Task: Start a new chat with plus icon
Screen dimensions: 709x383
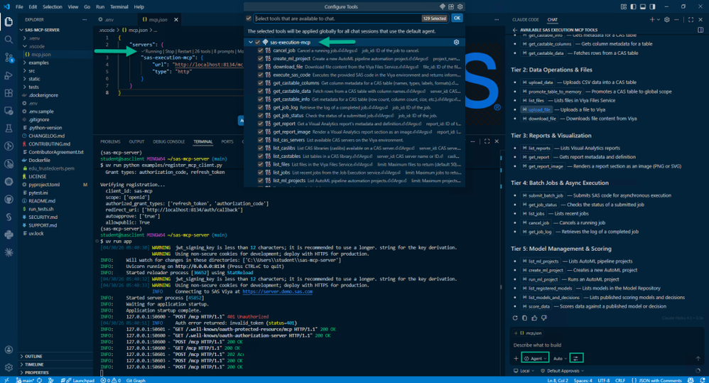Action: click(x=652, y=19)
